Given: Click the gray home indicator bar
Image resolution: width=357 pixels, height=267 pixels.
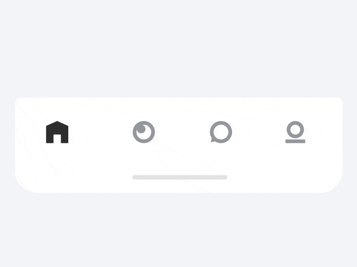Looking at the screenshot, I should (180, 177).
